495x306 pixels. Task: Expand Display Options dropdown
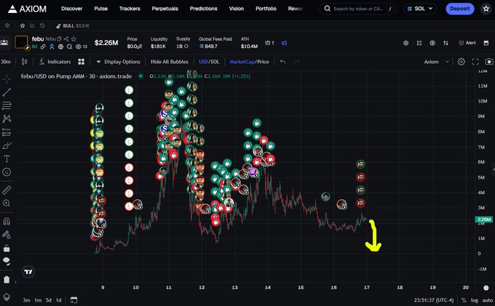click(119, 62)
